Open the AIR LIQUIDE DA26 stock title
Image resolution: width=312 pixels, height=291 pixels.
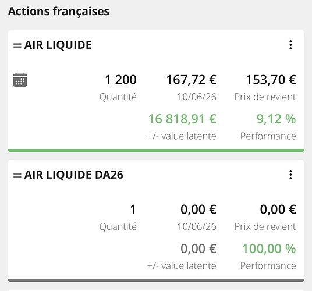tap(73, 175)
